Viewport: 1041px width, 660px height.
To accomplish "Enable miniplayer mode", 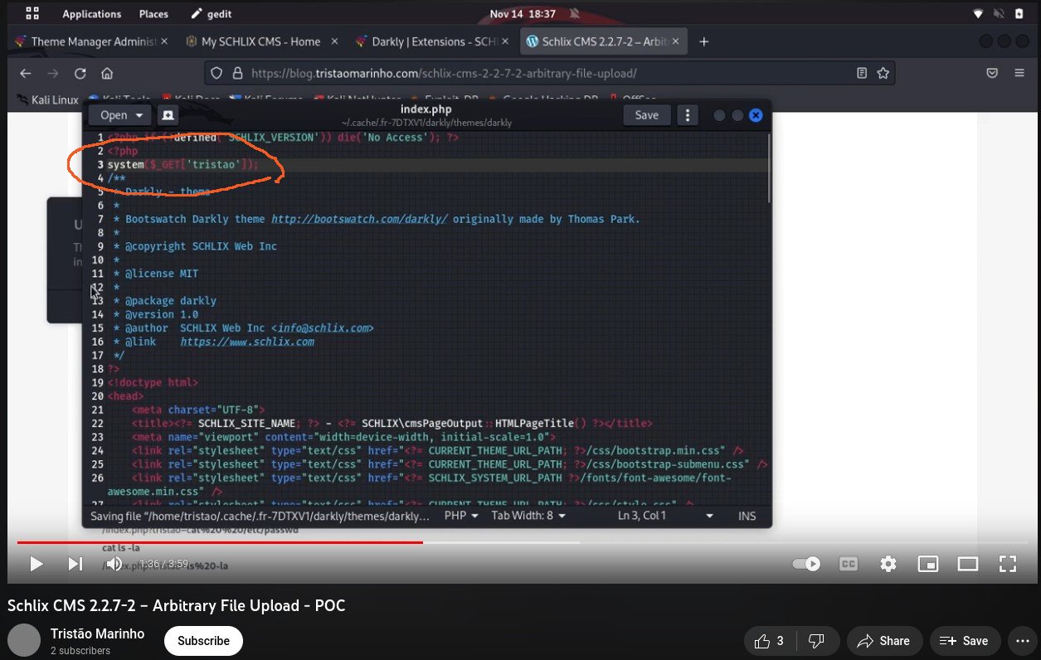I will 927,564.
